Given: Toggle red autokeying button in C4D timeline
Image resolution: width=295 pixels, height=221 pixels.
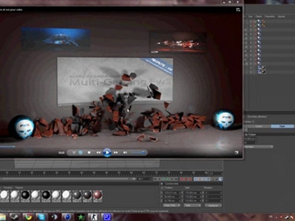Looking at the screenshot, I should 186,179.
